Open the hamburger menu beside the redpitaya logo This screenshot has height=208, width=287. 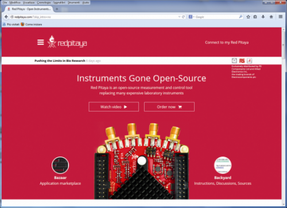click(x=41, y=42)
